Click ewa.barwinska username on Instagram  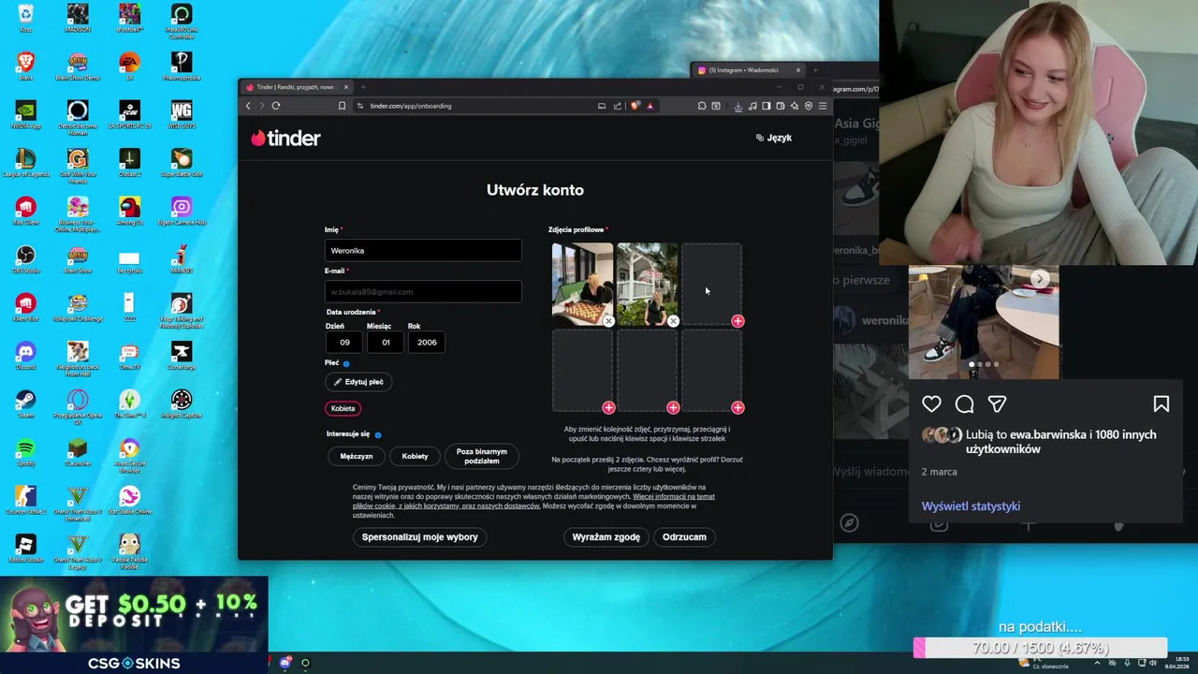tap(1048, 434)
